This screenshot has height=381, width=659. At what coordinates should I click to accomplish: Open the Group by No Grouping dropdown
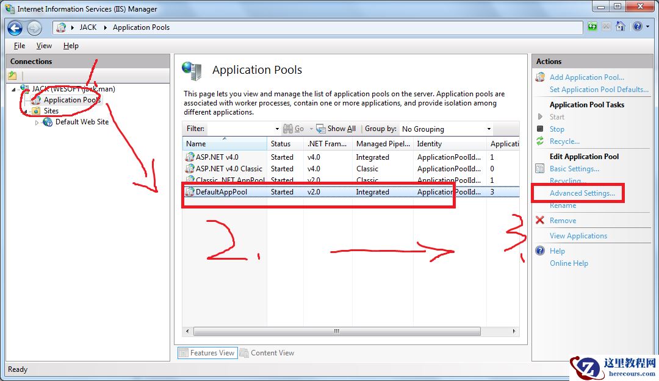446,129
